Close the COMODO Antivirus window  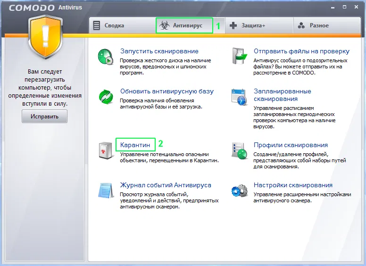pyautogui.click(x=356, y=7)
